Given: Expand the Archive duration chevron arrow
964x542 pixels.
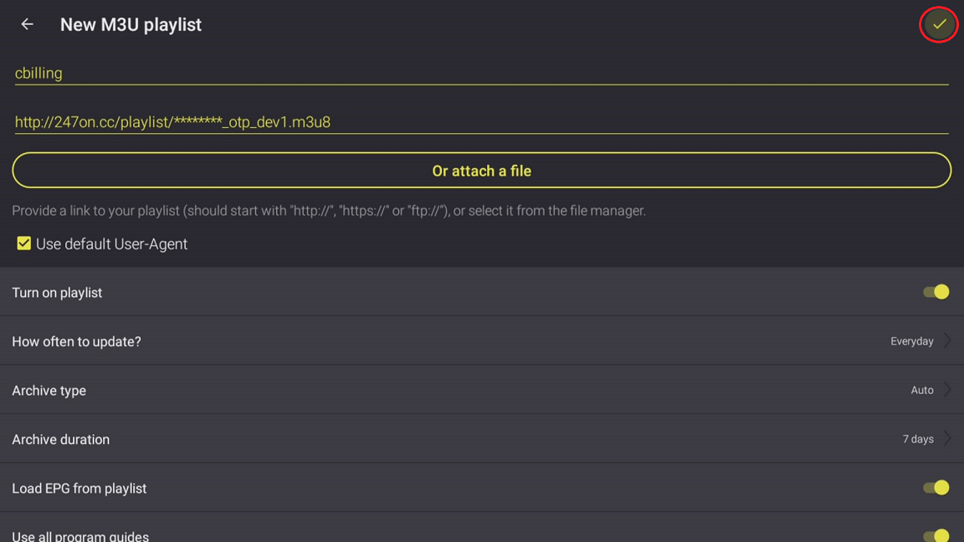Looking at the screenshot, I should pyautogui.click(x=947, y=439).
